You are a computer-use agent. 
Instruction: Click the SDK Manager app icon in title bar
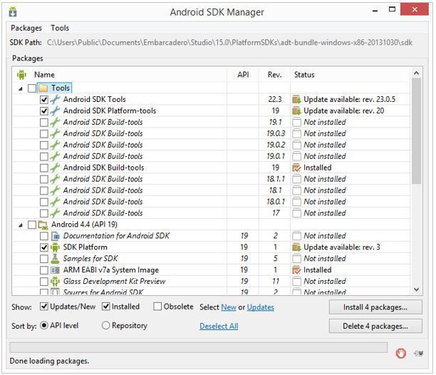(13, 12)
